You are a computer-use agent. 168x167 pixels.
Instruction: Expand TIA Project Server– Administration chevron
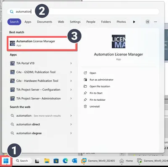(71, 99)
